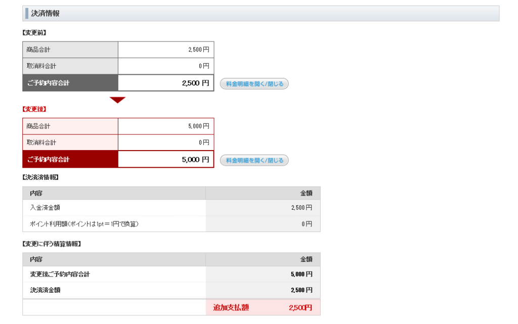Click before-change total 2,500 円 amount
Screen dimensions: 518x324
tap(195, 83)
